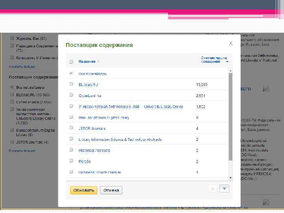Check Manuscriptorium Digital Library in background sidebar
This screenshot has height=213, width=284.
point(12,130)
